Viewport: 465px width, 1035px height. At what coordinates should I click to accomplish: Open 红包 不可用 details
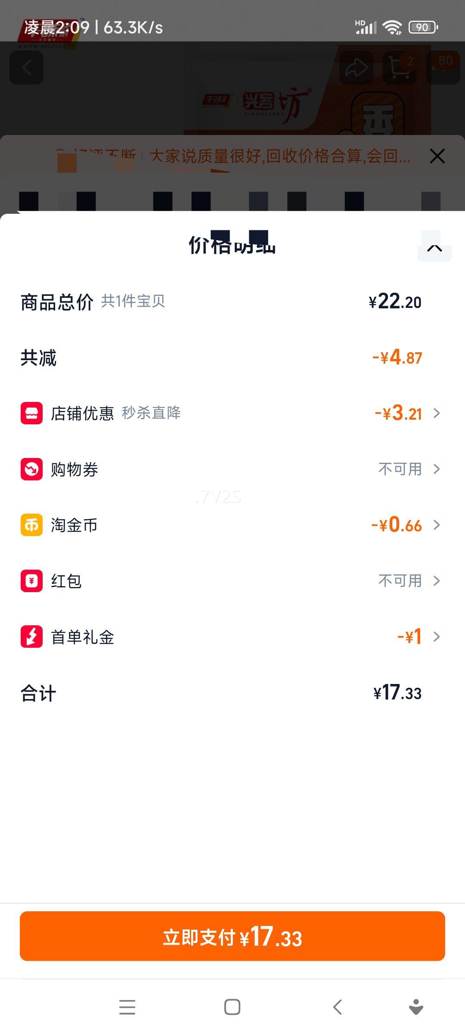point(408,580)
